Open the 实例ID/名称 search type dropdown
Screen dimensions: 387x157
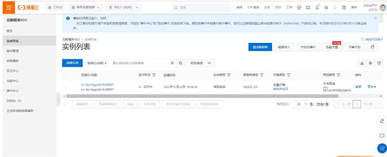pyautogui.click(x=97, y=63)
